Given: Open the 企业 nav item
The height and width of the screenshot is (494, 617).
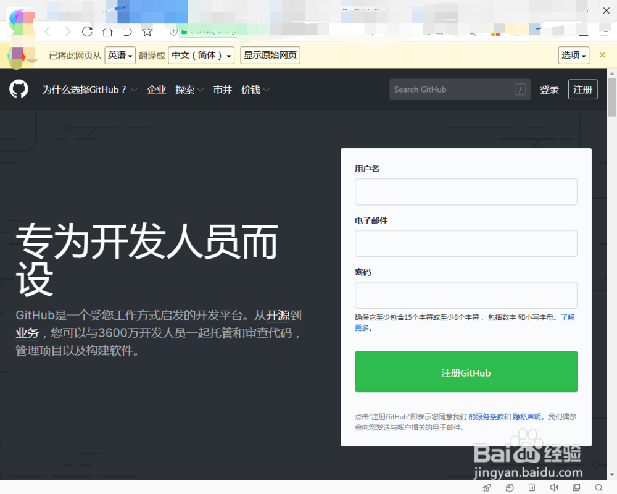Looking at the screenshot, I should (157, 90).
